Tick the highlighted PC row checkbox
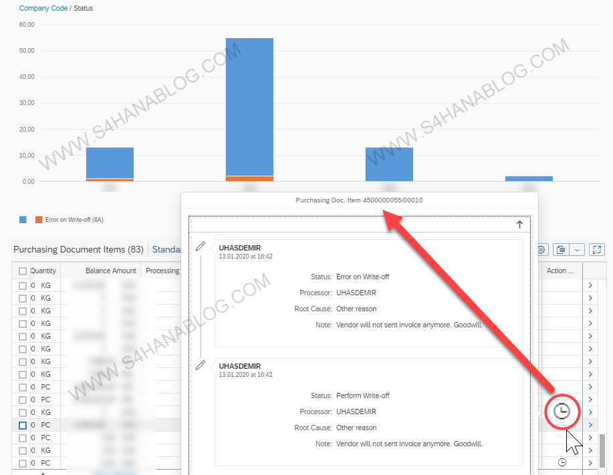The height and width of the screenshot is (475, 613). [23, 425]
